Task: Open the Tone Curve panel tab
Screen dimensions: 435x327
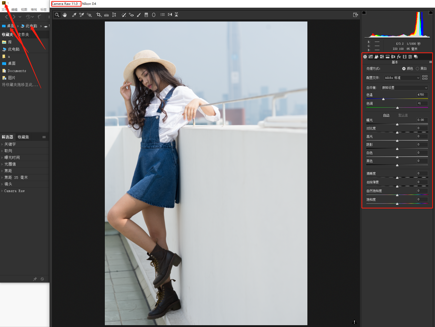Action: 371,57
